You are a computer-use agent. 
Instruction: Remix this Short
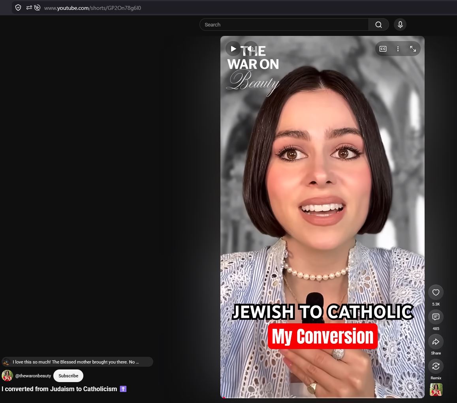[436, 366]
